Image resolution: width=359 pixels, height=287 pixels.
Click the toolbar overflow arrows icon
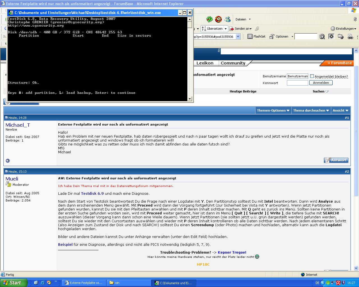[x=355, y=19]
